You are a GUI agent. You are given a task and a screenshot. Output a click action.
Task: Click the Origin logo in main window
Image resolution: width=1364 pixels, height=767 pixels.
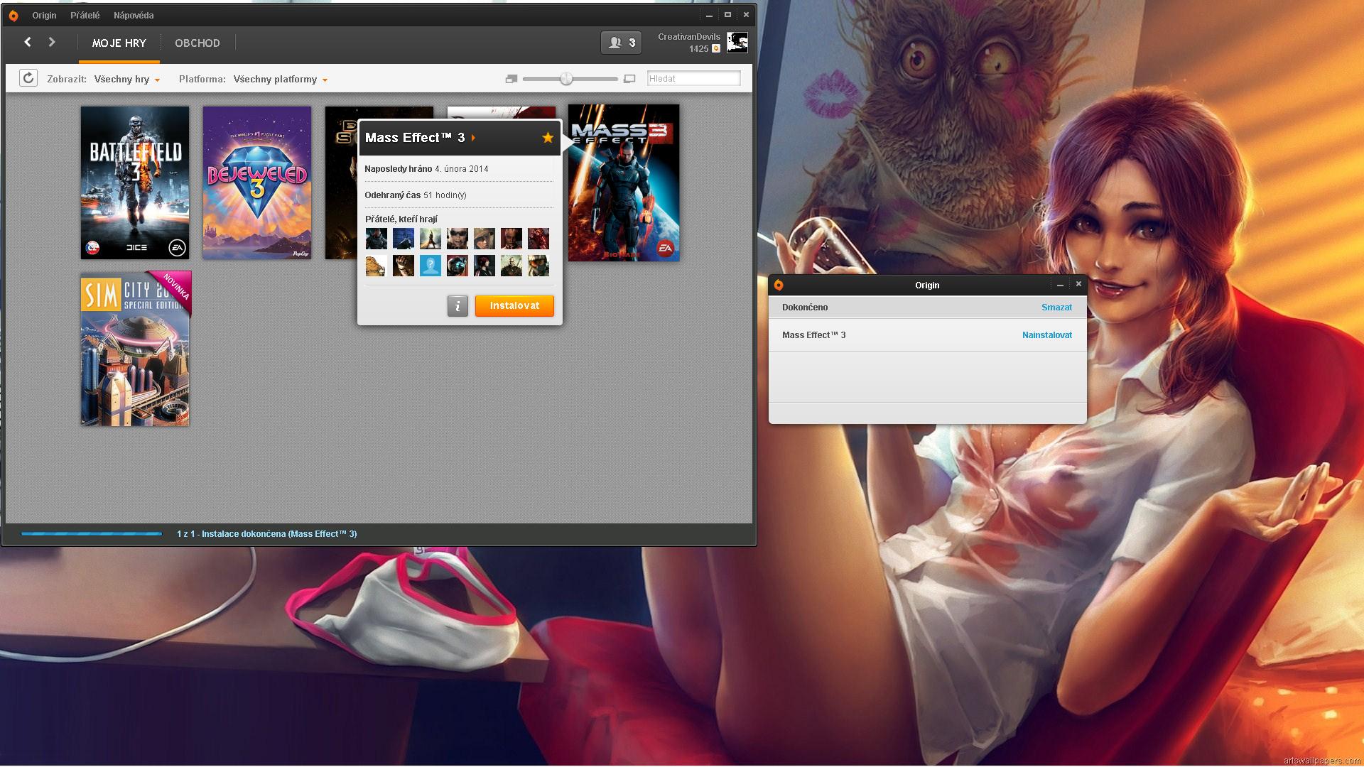pos(13,15)
